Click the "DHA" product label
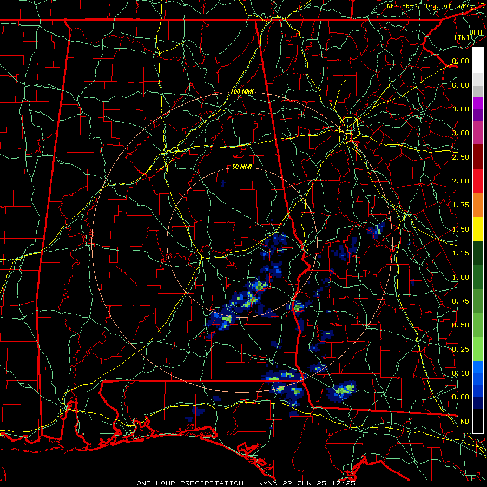The image size is (487, 487). [x=476, y=32]
